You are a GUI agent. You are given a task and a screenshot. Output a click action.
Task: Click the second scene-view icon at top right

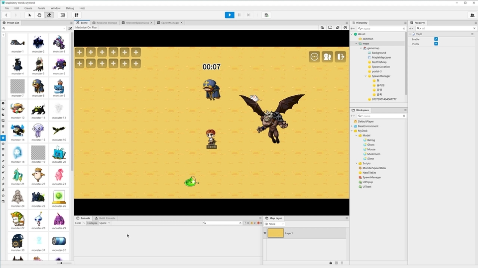330,27
